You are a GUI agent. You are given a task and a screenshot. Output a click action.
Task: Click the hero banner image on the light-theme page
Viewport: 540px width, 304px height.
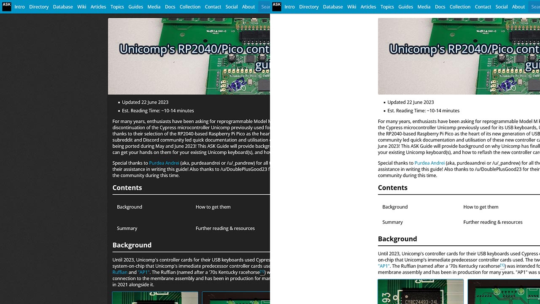click(459, 56)
